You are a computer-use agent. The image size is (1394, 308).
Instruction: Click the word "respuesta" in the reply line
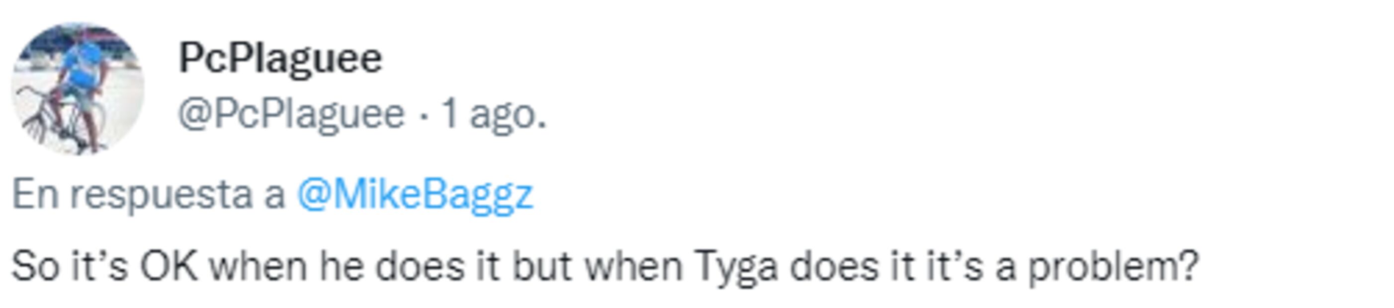pos(161,195)
